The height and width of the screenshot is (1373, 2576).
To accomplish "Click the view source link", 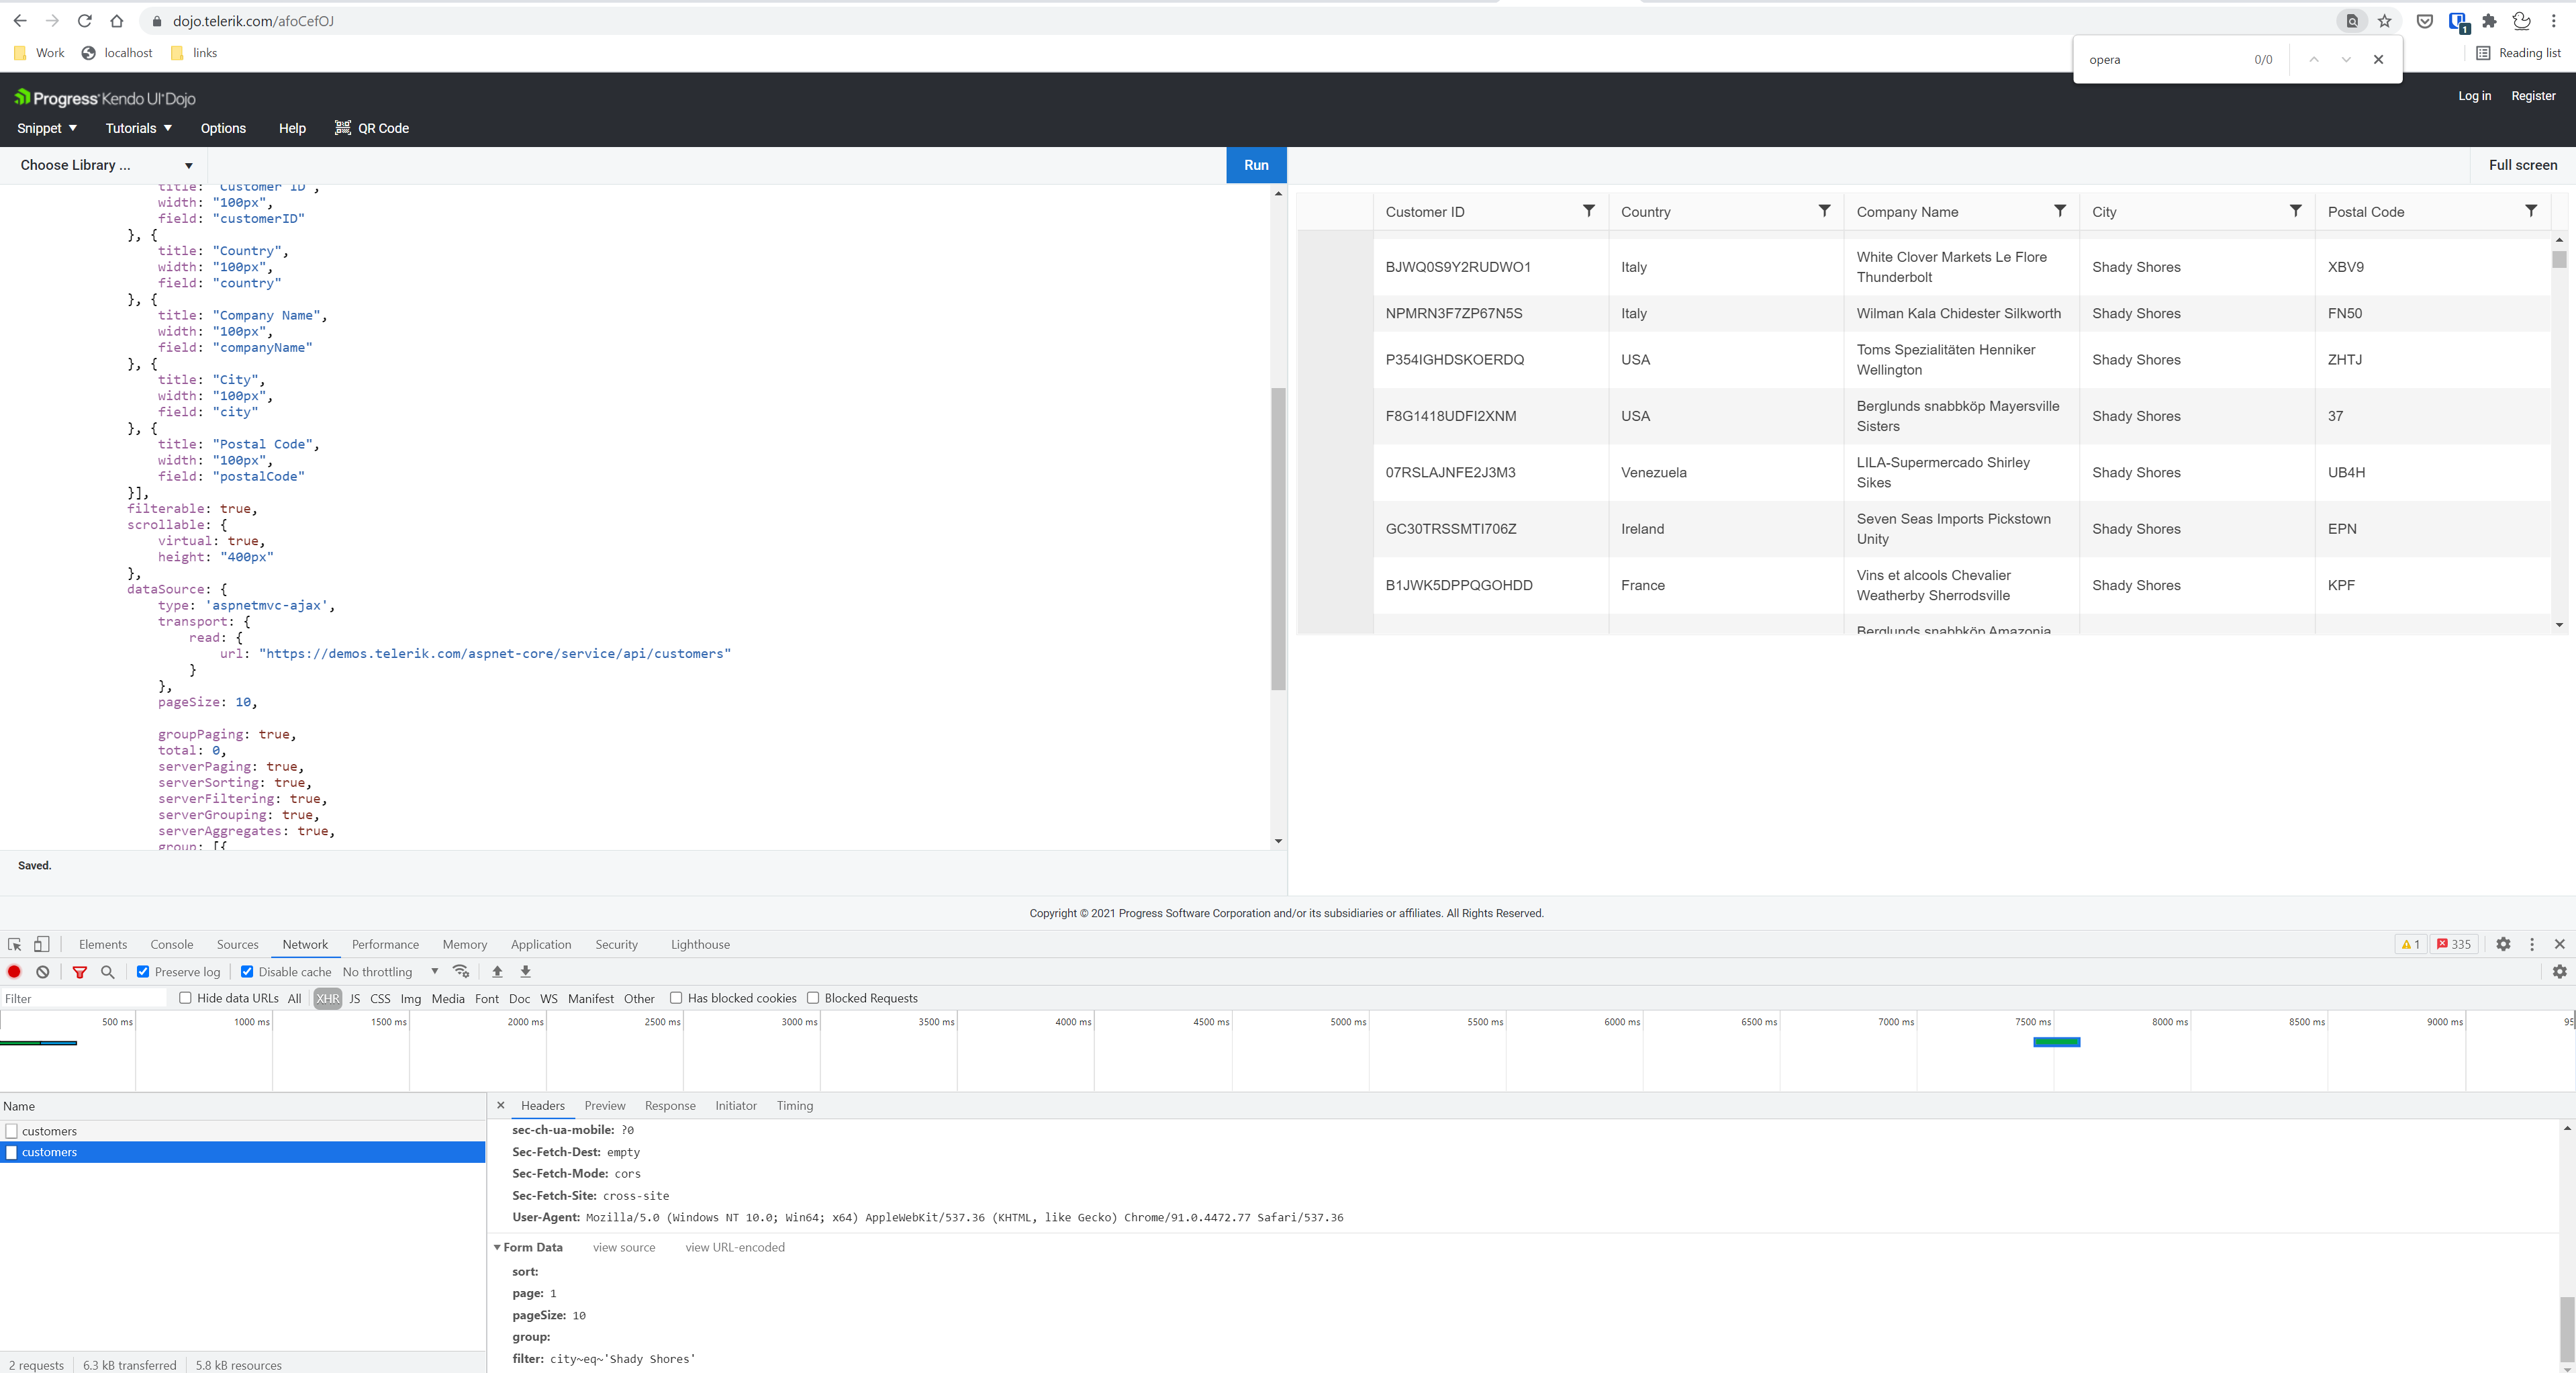I will (x=623, y=1247).
